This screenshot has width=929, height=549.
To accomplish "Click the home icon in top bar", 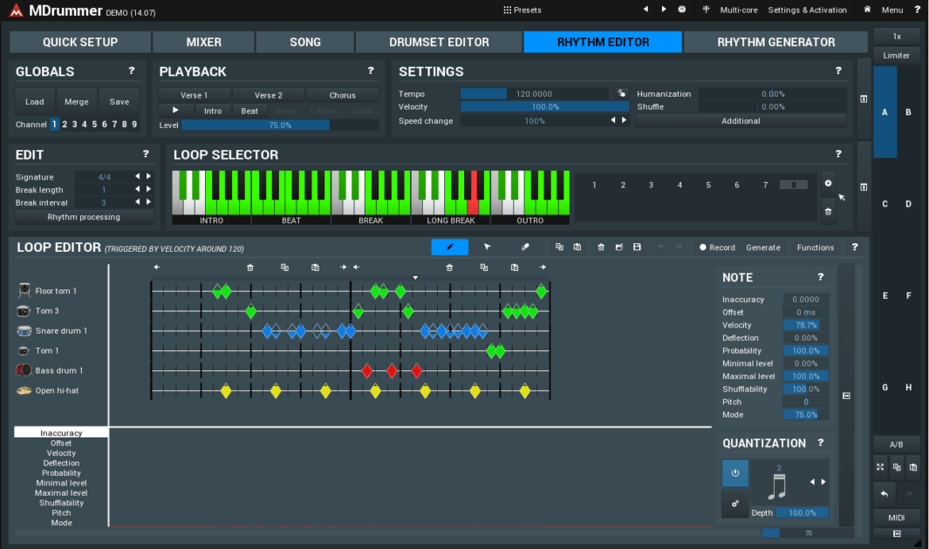I will coord(867,10).
